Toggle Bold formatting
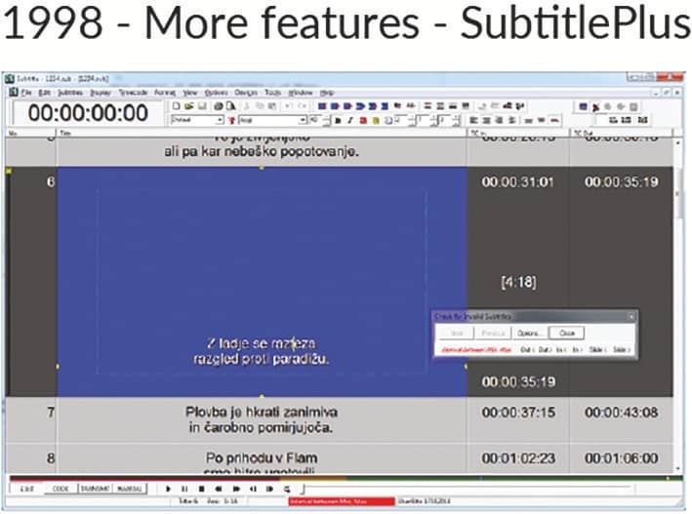This screenshot has width=692, height=514. pos(338,120)
